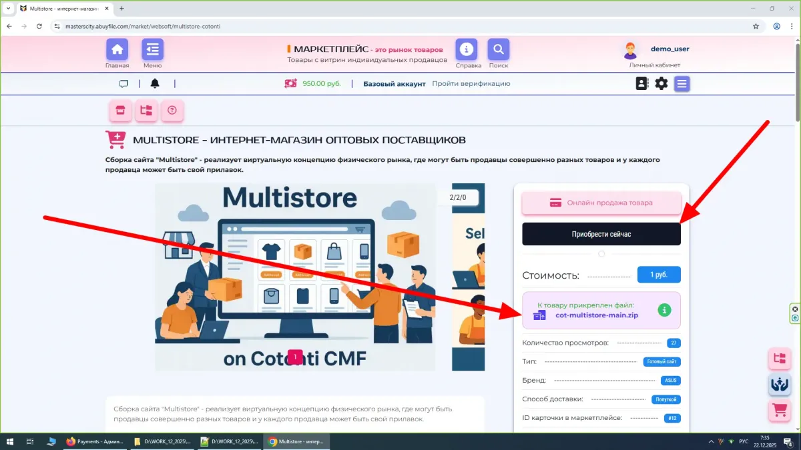Viewport: 801px width, 450px height.
Task: Click the 1 руб. price button
Action: tap(659, 275)
